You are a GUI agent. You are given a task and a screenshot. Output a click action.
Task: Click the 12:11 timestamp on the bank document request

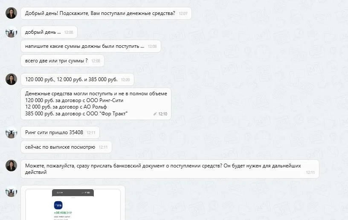(310, 173)
